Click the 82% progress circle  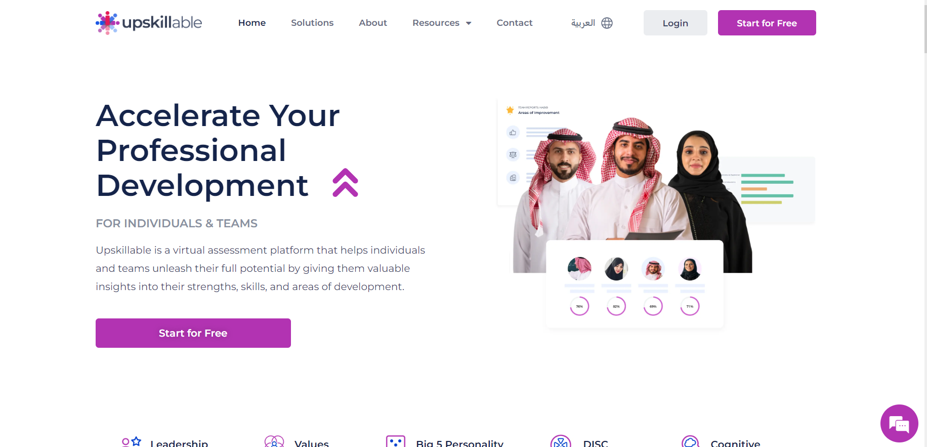616,306
